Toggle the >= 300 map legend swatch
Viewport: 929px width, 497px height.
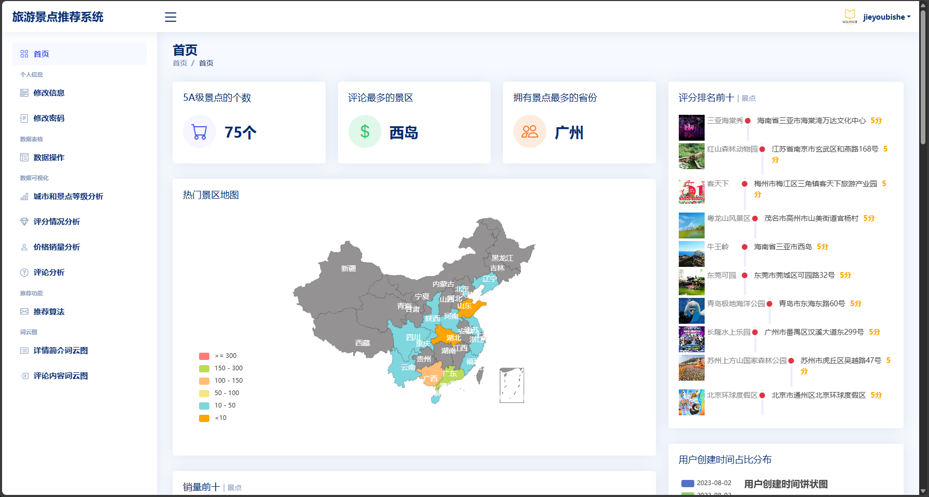204,356
